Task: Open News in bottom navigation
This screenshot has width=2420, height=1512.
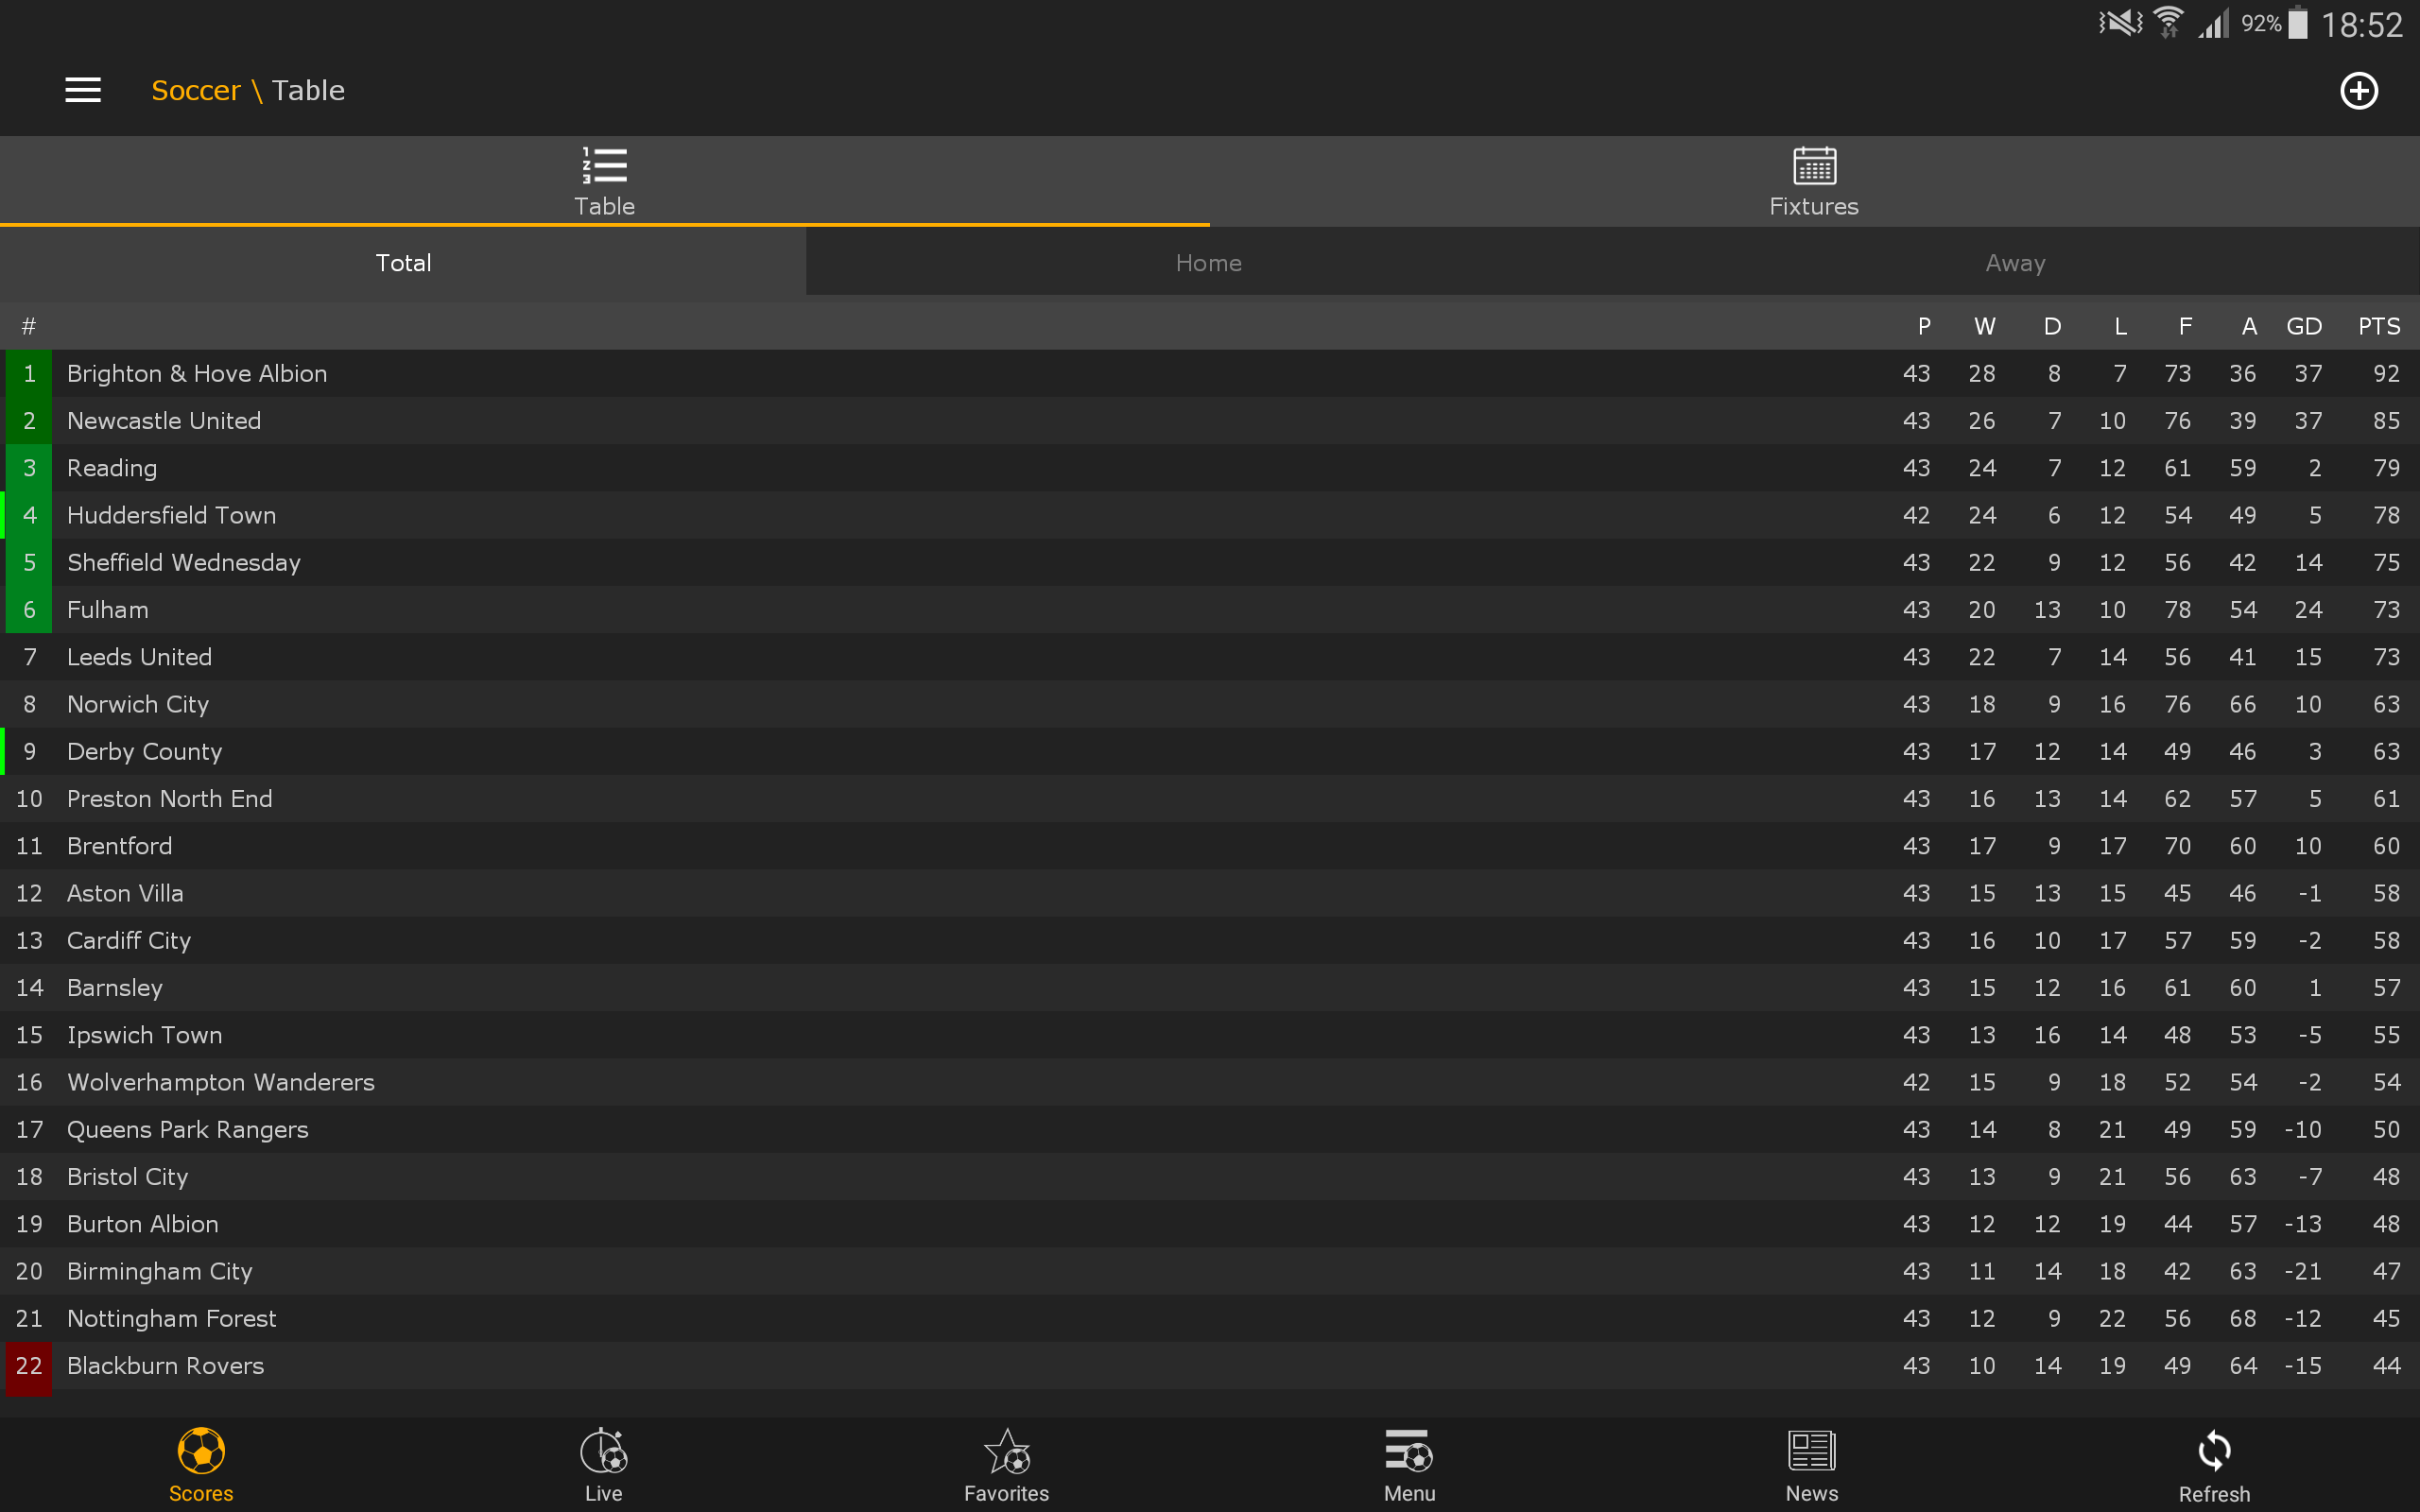Action: (1812, 1464)
